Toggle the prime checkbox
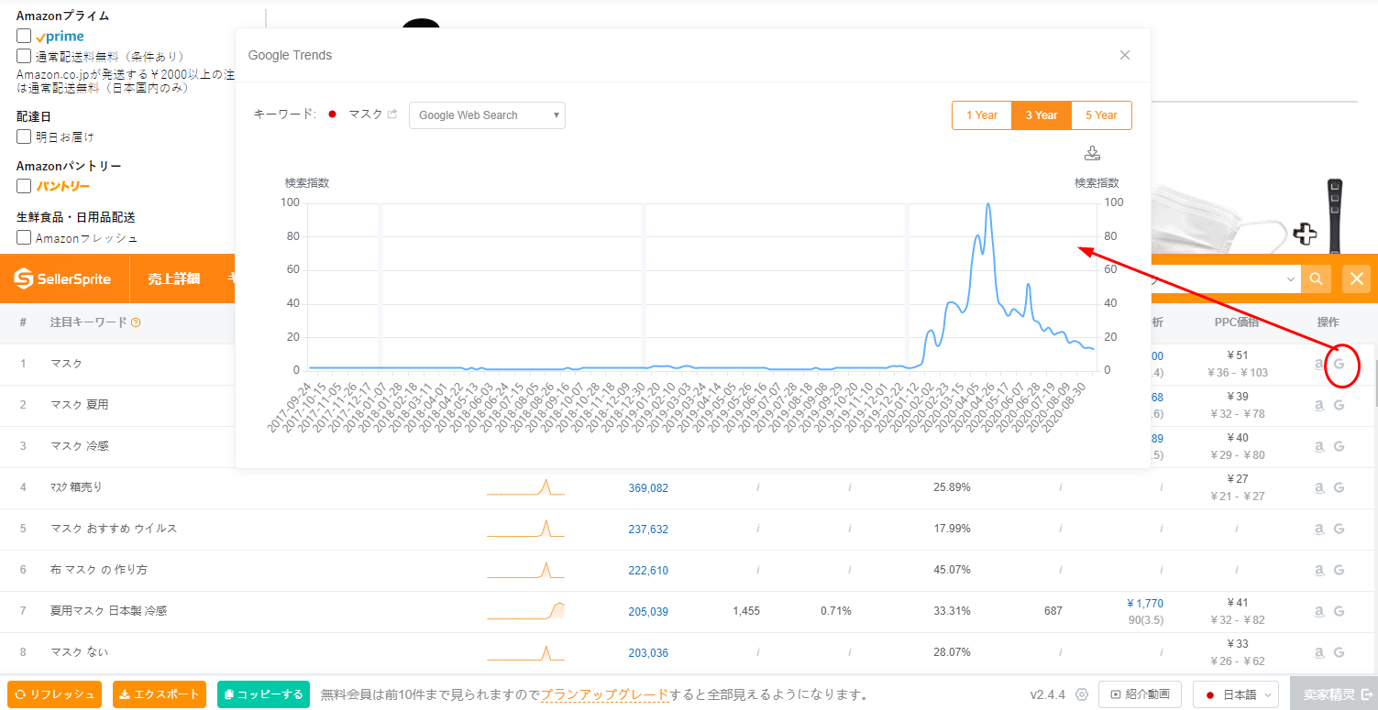This screenshot has width=1378, height=710. [x=24, y=37]
